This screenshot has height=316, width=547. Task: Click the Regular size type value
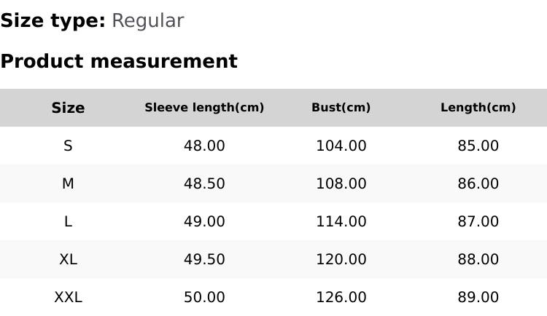[x=147, y=20]
